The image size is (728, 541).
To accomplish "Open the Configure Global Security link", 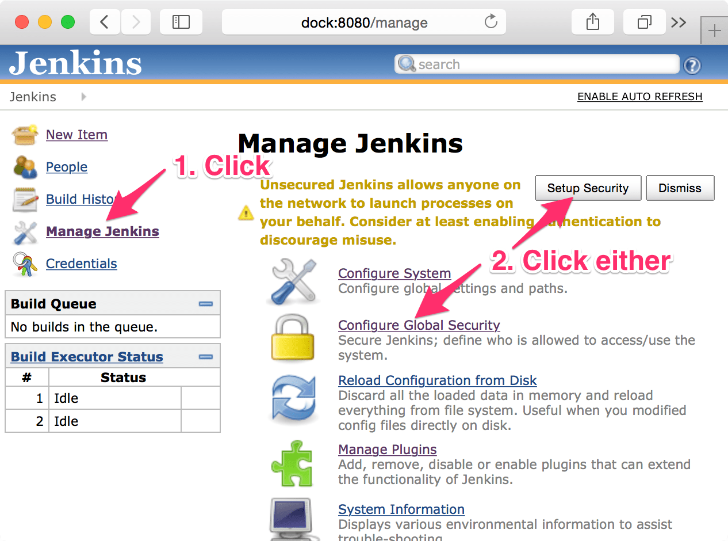I will (419, 325).
